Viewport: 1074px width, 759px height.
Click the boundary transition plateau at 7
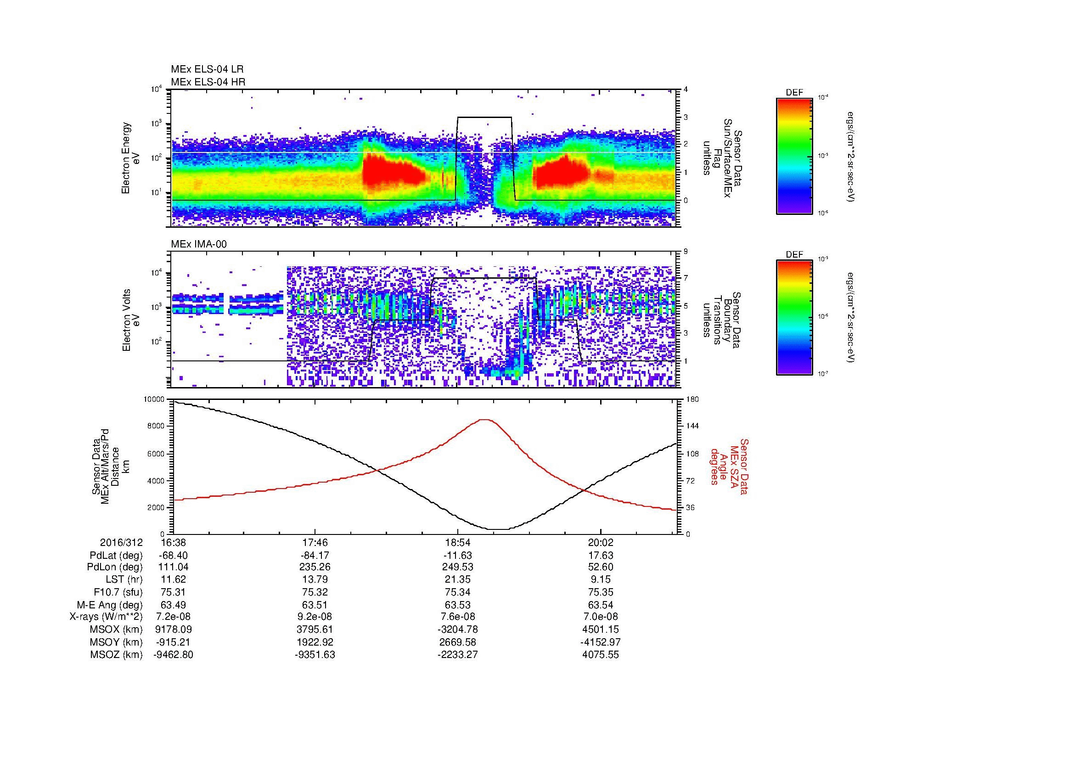484,278
